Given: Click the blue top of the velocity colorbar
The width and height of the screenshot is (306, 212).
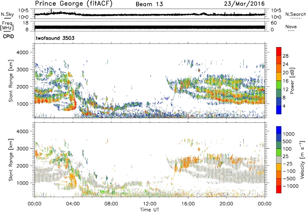Looking at the screenshot, I should click(x=279, y=130).
